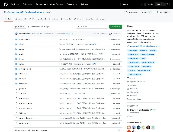Open 'chore: add Apache-2.0 LICENSE' commit message

pyautogui.click(x=72, y=94)
